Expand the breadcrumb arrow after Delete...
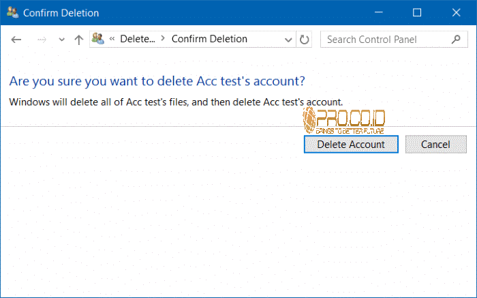 [163, 39]
